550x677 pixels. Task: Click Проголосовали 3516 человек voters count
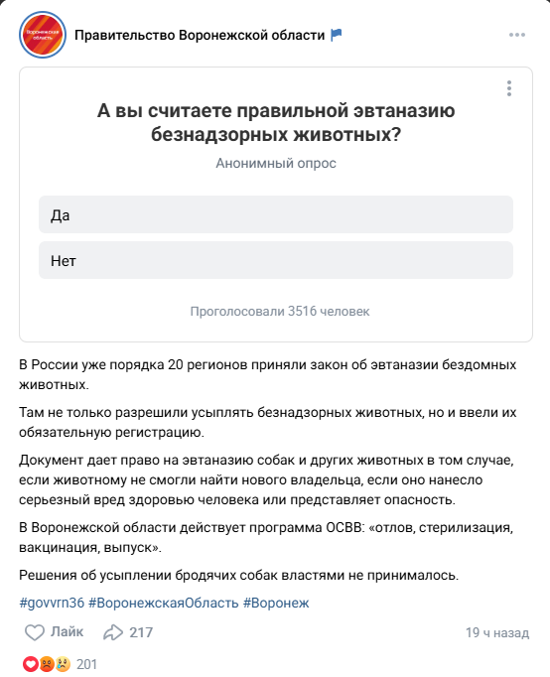click(280, 312)
